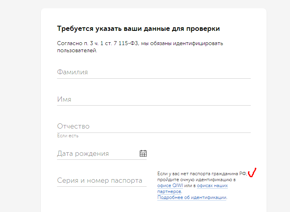Click into the Имя text field
This screenshot has width=290, height=212.
(154, 99)
